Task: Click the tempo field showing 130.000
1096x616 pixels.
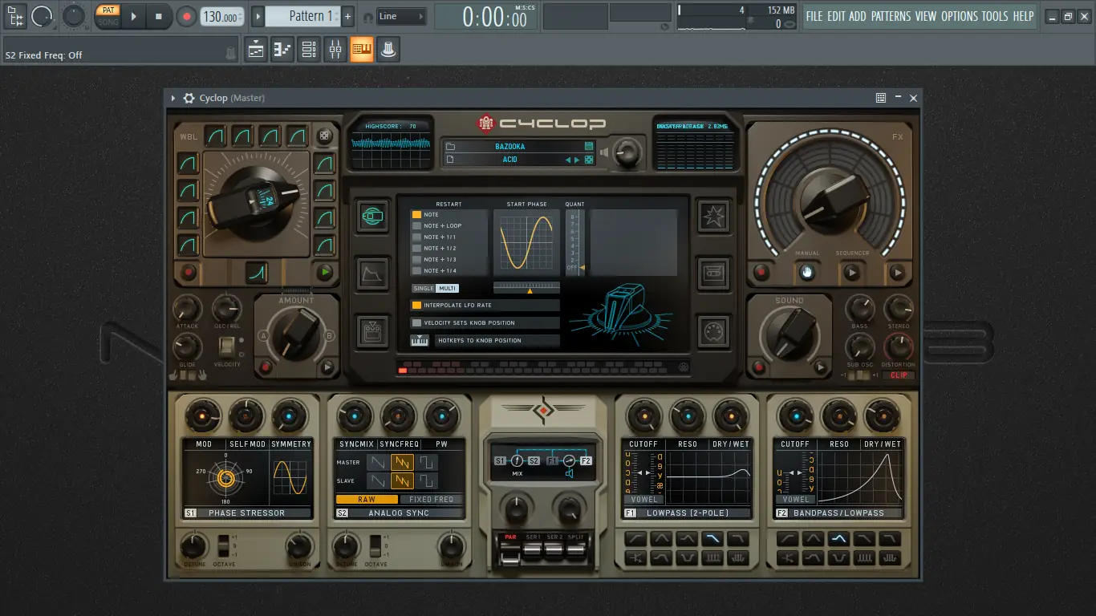Action: 222,16
